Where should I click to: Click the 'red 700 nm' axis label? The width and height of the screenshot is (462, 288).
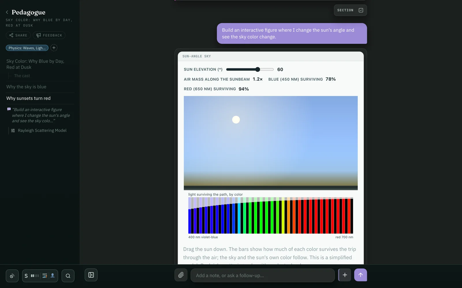(344, 237)
